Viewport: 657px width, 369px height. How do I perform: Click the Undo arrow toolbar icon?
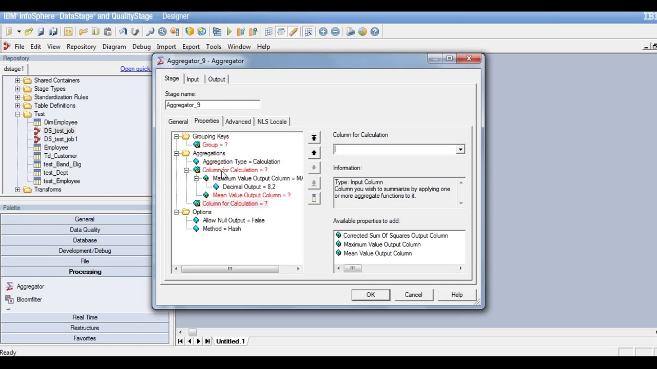tap(123, 32)
